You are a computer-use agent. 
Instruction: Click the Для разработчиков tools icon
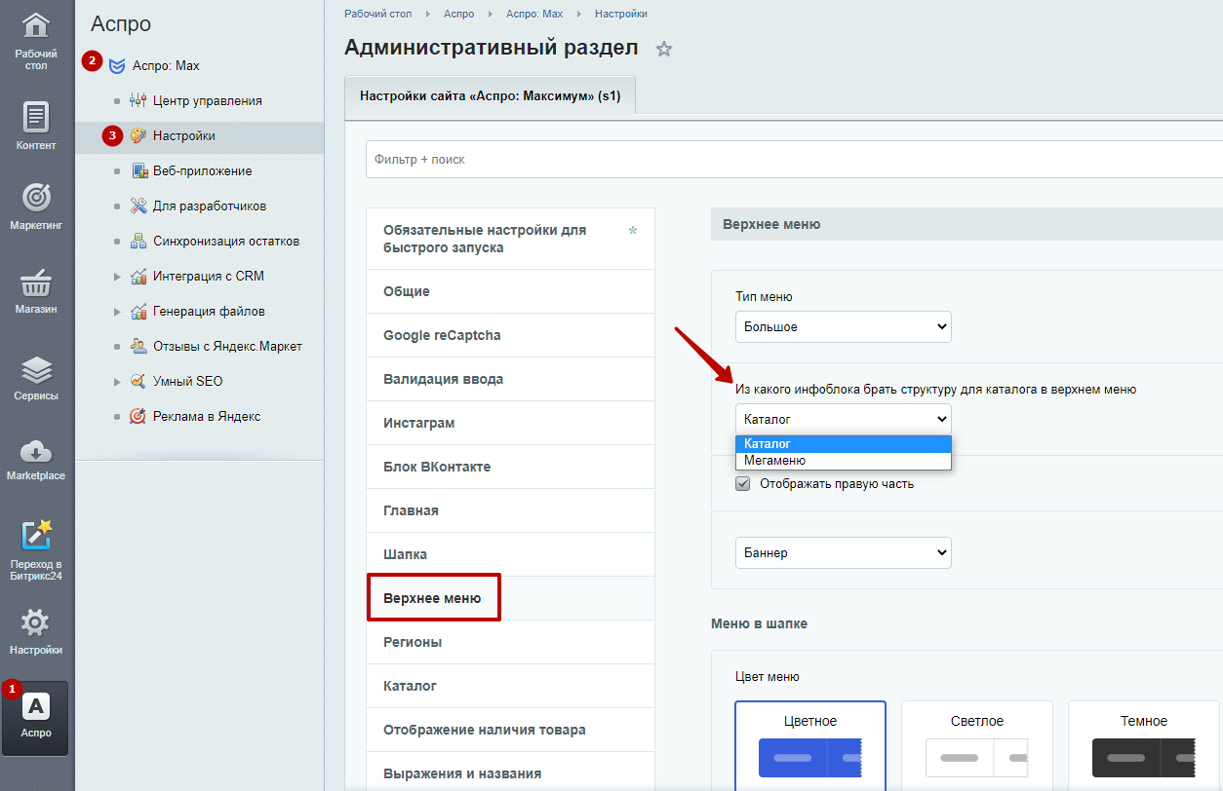click(x=138, y=206)
